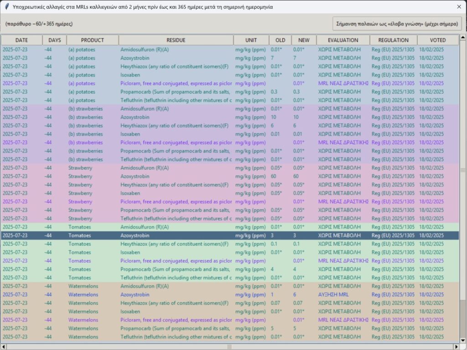
Task: Select the Strawberry Isoxaben row
Action: (x=230, y=193)
